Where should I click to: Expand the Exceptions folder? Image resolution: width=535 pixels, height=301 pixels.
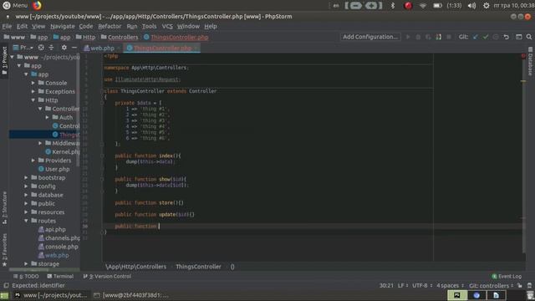click(33, 91)
